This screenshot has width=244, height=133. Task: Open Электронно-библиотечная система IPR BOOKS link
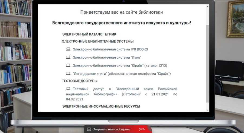(110, 49)
